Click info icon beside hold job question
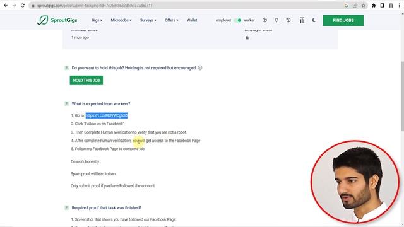The height and width of the screenshot is (227, 404). (200, 68)
